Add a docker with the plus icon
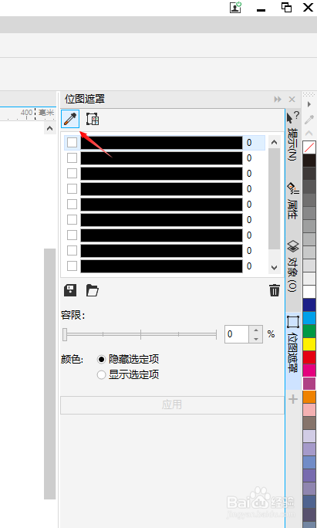 [293, 399]
